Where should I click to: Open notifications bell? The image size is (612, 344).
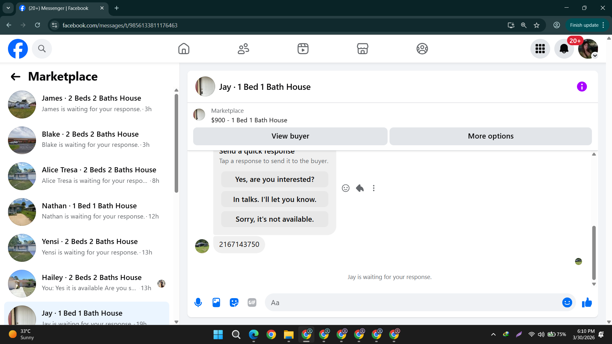click(x=564, y=49)
